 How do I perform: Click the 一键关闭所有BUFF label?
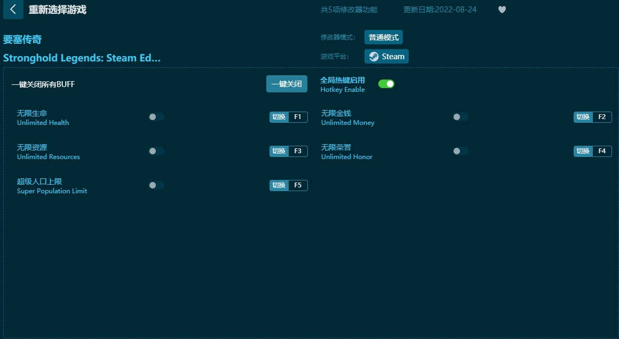43,84
